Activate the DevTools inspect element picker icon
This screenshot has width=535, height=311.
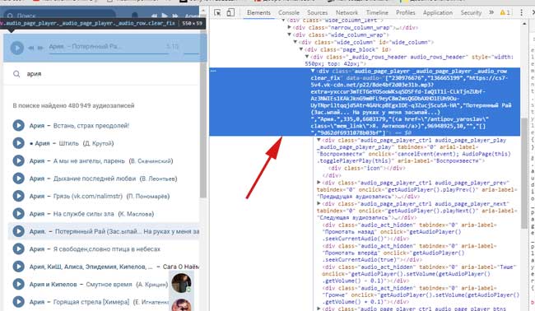(x=217, y=12)
